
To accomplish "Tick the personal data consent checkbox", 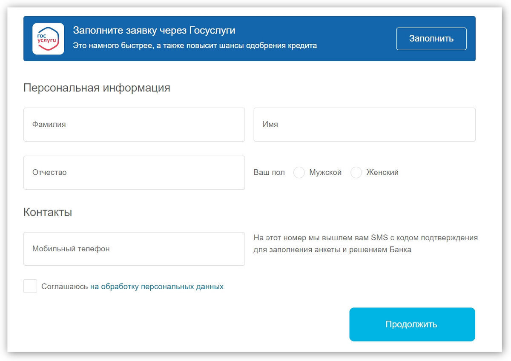I will pyautogui.click(x=30, y=286).
